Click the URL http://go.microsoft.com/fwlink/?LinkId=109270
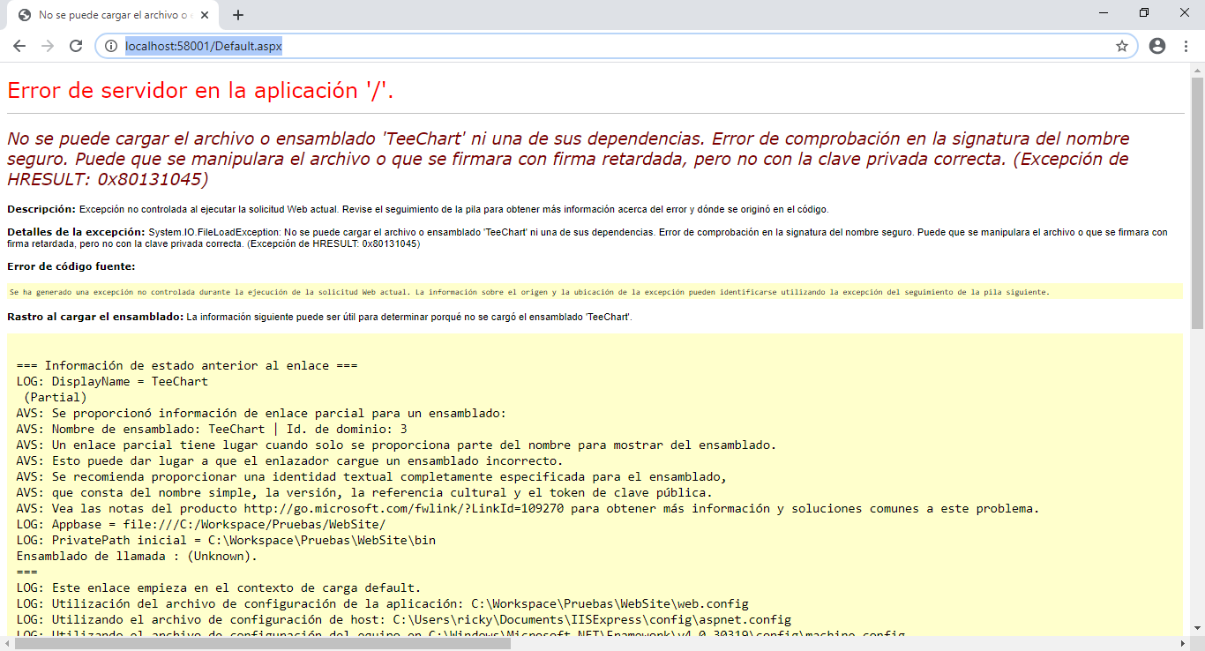The height and width of the screenshot is (651, 1205). click(403, 509)
